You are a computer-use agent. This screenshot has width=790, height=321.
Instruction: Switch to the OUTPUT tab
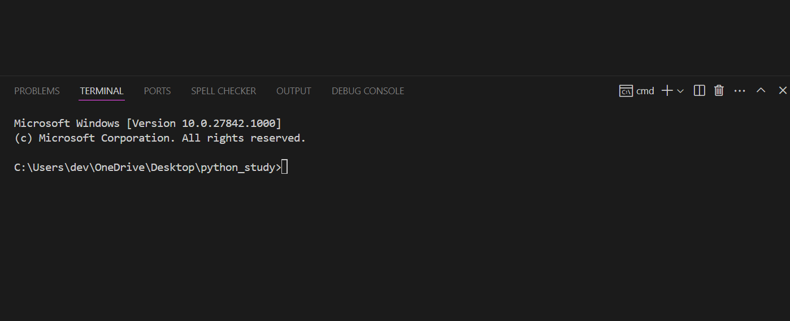(294, 91)
